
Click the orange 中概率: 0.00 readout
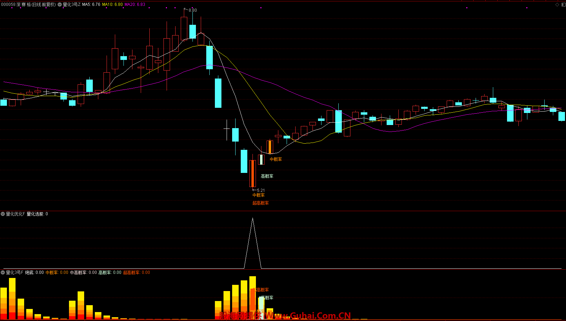click(x=57, y=272)
